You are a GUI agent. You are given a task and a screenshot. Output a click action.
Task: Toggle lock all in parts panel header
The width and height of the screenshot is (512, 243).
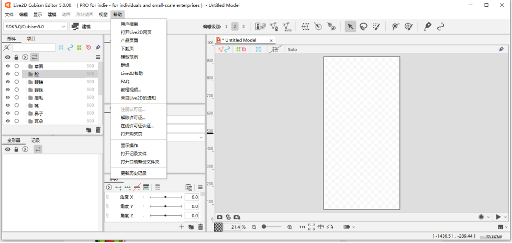pyautogui.click(x=16, y=57)
